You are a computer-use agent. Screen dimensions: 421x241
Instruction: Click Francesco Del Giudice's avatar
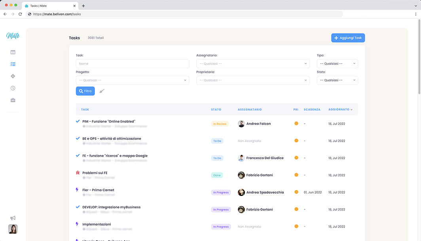click(241, 158)
